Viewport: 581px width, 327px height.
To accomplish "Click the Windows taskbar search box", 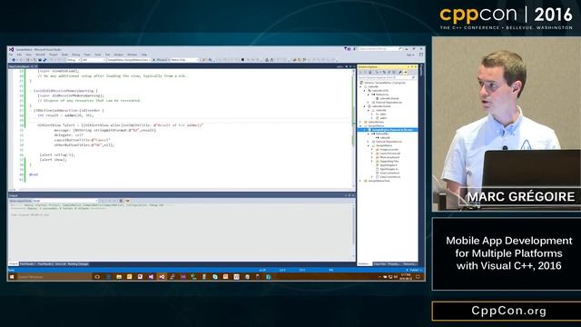I will click(54, 276).
